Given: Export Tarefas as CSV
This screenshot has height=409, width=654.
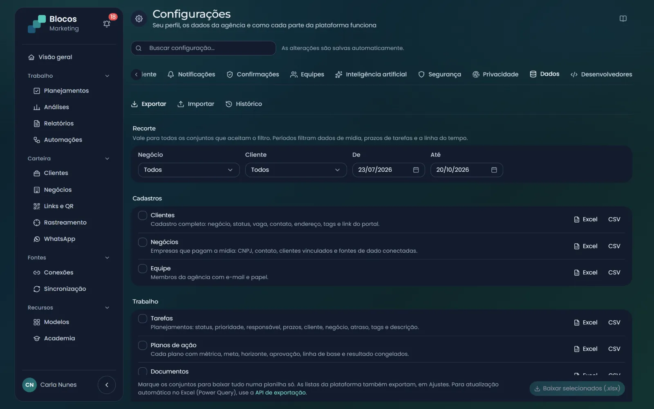Looking at the screenshot, I should (x=614, y=323).
